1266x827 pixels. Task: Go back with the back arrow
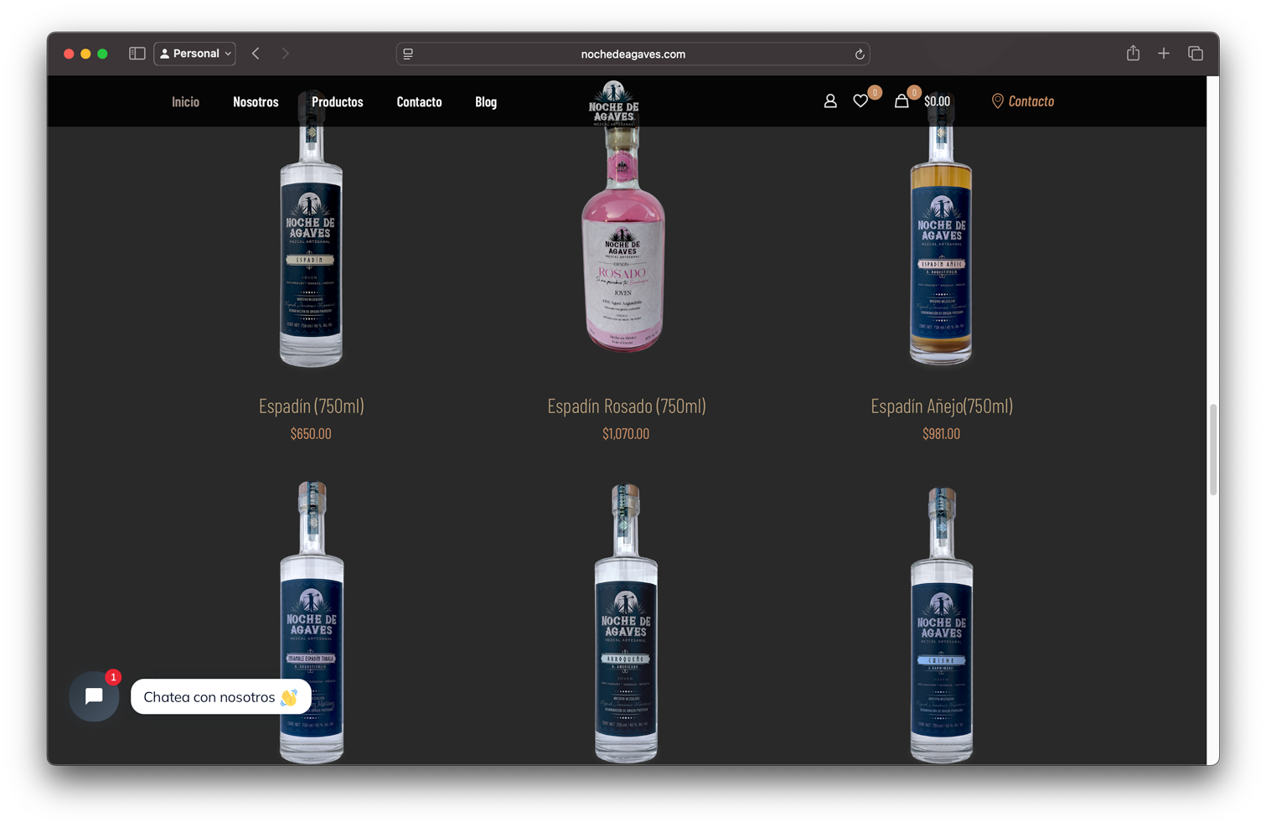(x=256, y=54)
